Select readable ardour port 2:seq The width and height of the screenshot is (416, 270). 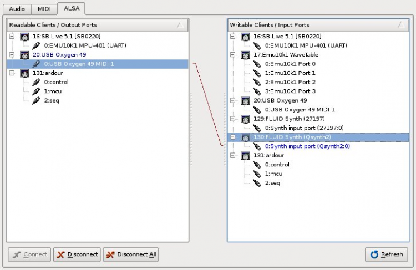coord(52,100)
